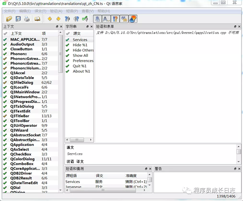Screen dimensions: 243x201
Task: Toggle the percent-sign place marker validation
Action: pyautogui.click(x=124, y=19)
